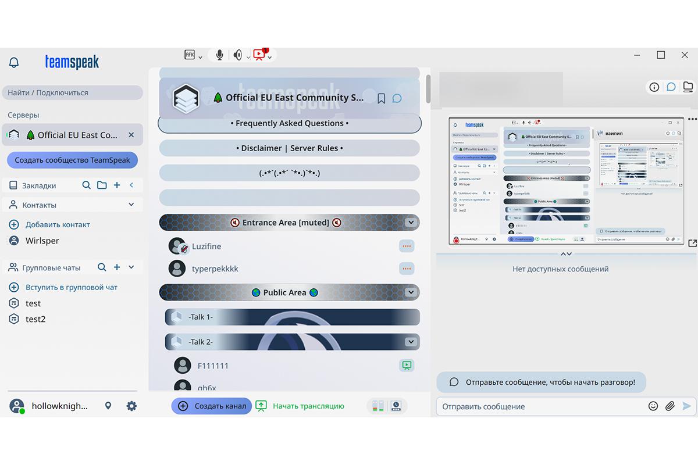Click the AFK status icon
Screen dimensions: 698x465
[189, 54]
